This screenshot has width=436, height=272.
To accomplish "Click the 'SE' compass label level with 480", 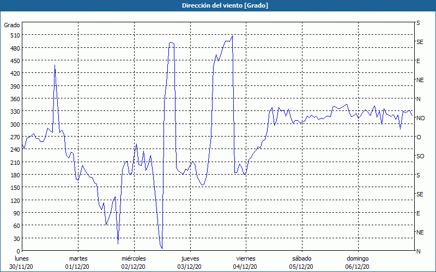I will click(420, 42).
